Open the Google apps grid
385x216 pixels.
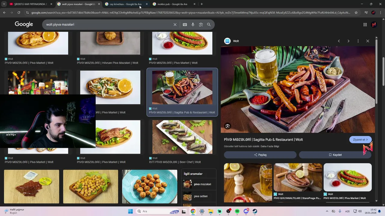click(365, 25)
